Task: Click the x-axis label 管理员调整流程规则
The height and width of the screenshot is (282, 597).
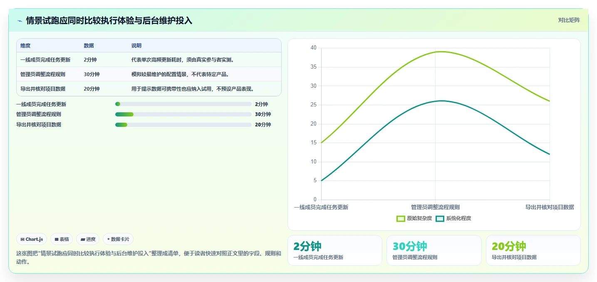Action: tap(435, 207)
